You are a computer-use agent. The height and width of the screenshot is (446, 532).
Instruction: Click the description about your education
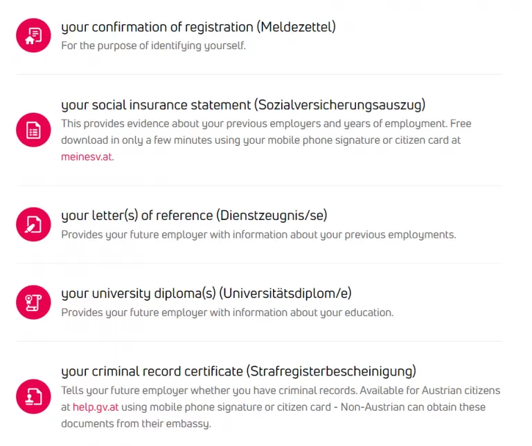[x=227, y=313]
